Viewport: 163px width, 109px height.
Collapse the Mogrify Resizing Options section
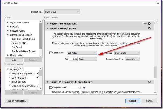point(47,28)
